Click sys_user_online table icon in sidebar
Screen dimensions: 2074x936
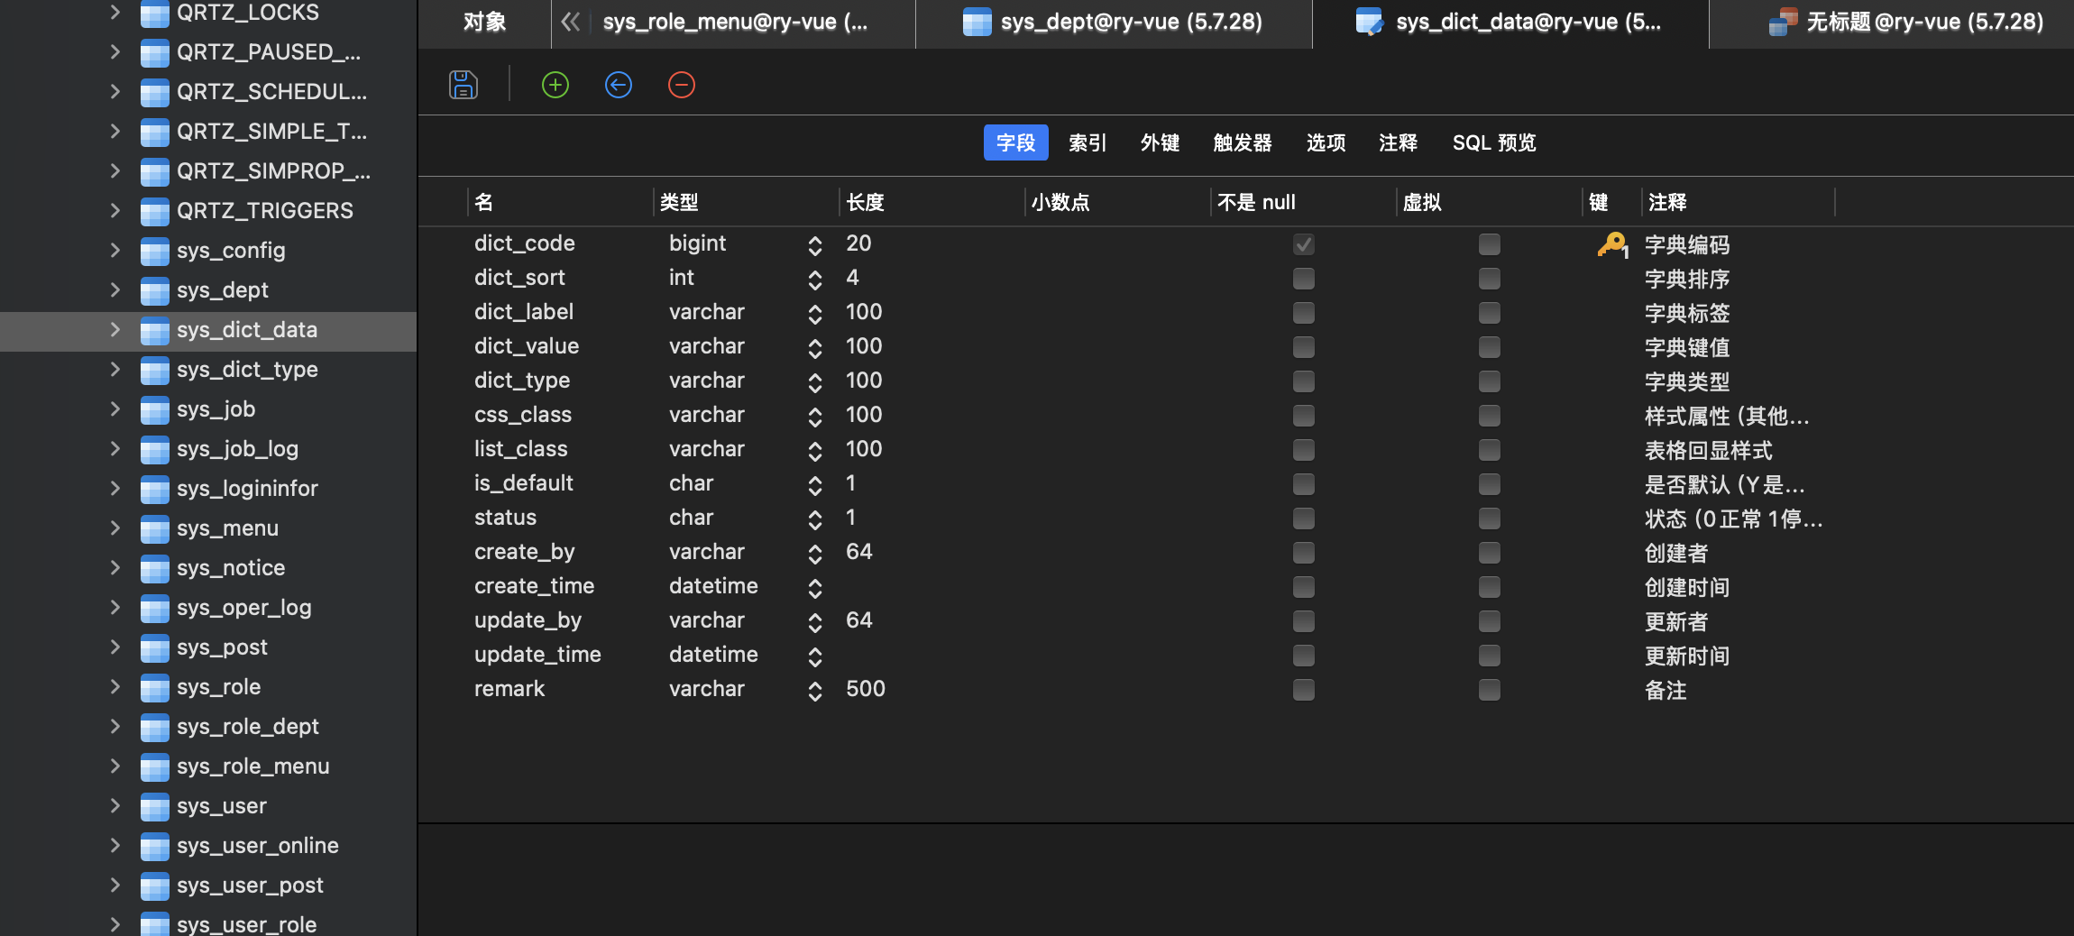pos(155,847)
